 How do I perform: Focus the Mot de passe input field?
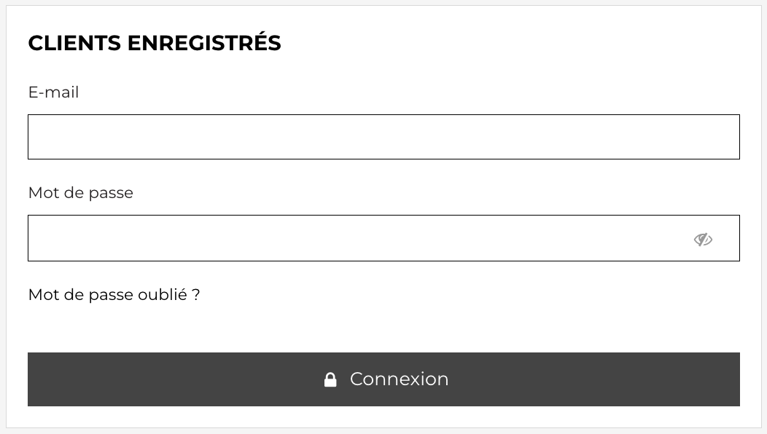383,238
